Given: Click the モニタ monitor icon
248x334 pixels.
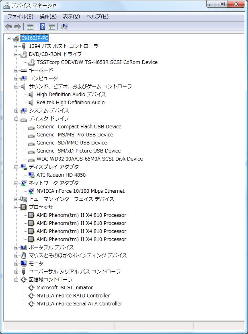Looking at the screenshot, I should 24,264.
